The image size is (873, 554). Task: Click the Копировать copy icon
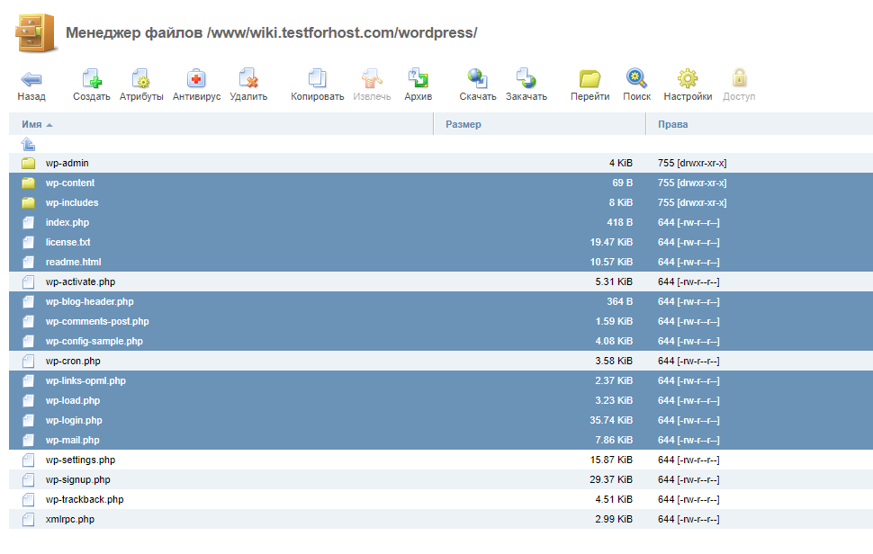click(317, 79)
